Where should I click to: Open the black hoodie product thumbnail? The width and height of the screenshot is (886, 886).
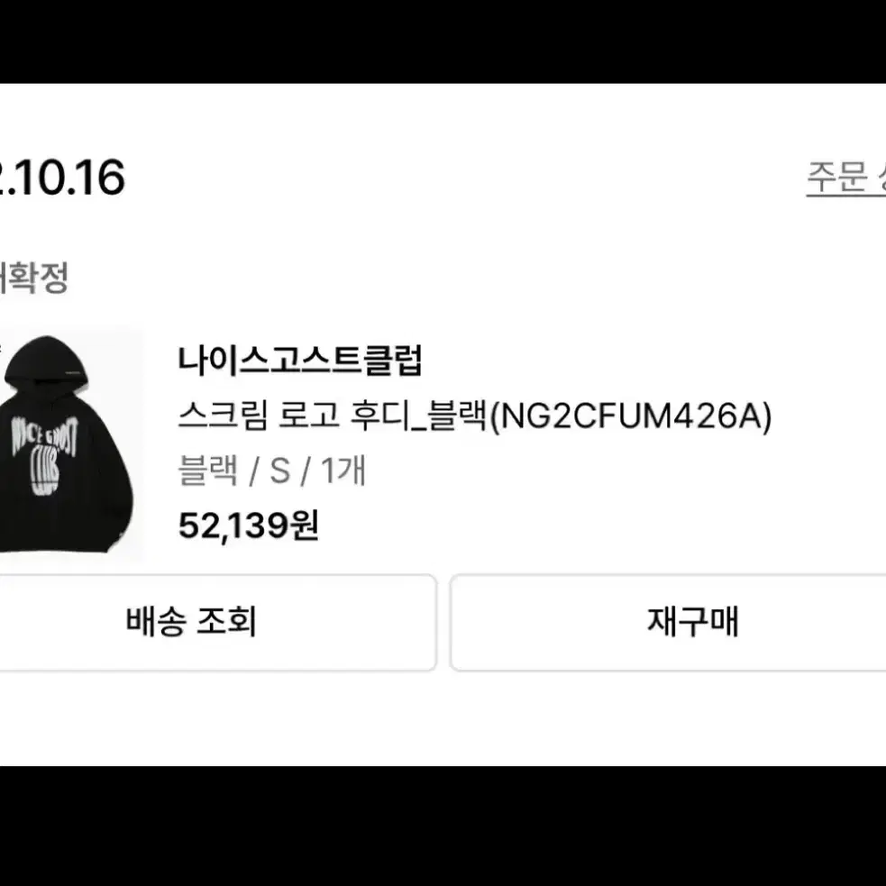click(70, 443)
